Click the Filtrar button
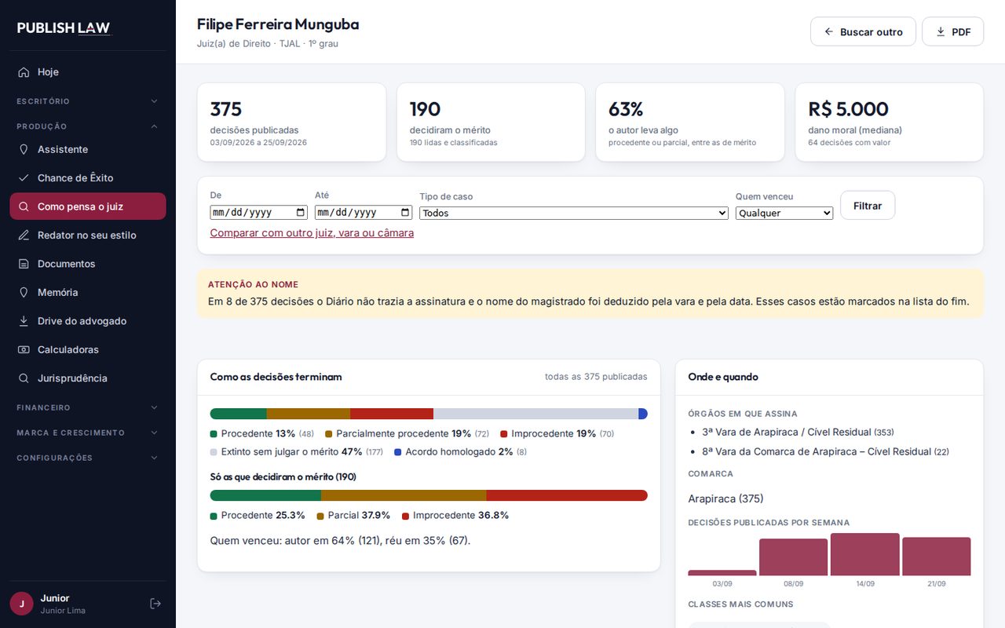This screenshot has height=628, width=1005. point(868,206)
